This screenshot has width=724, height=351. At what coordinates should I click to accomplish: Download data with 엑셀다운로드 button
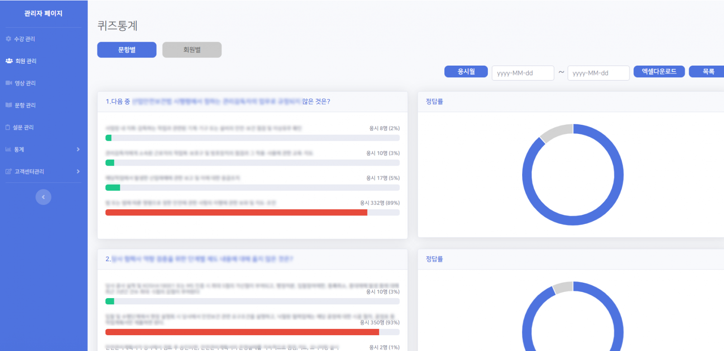(659, 71)
